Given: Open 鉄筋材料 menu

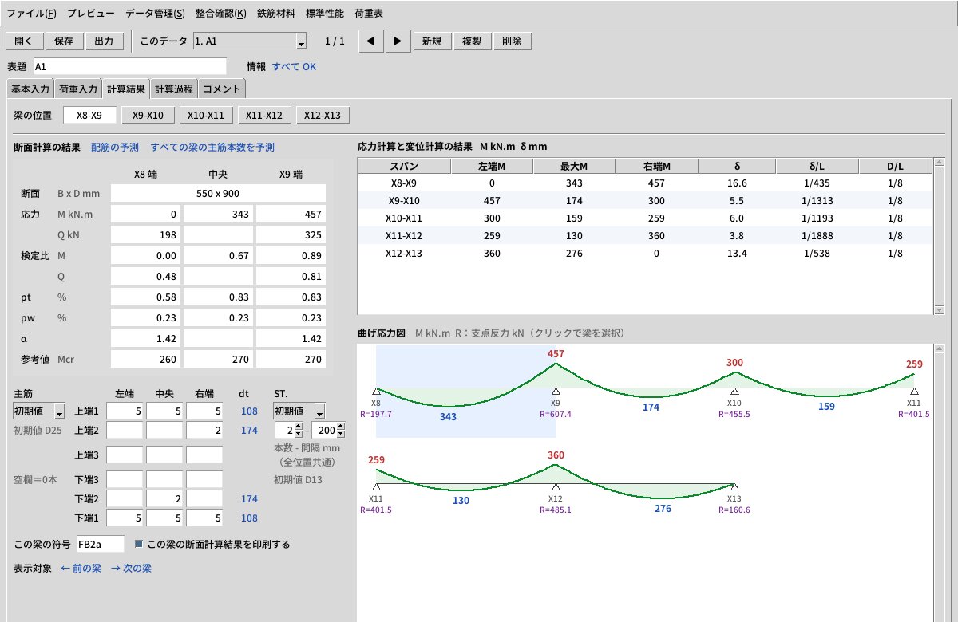Looking at the screenshot, I should pyautogui.click(x=276, y=14).
